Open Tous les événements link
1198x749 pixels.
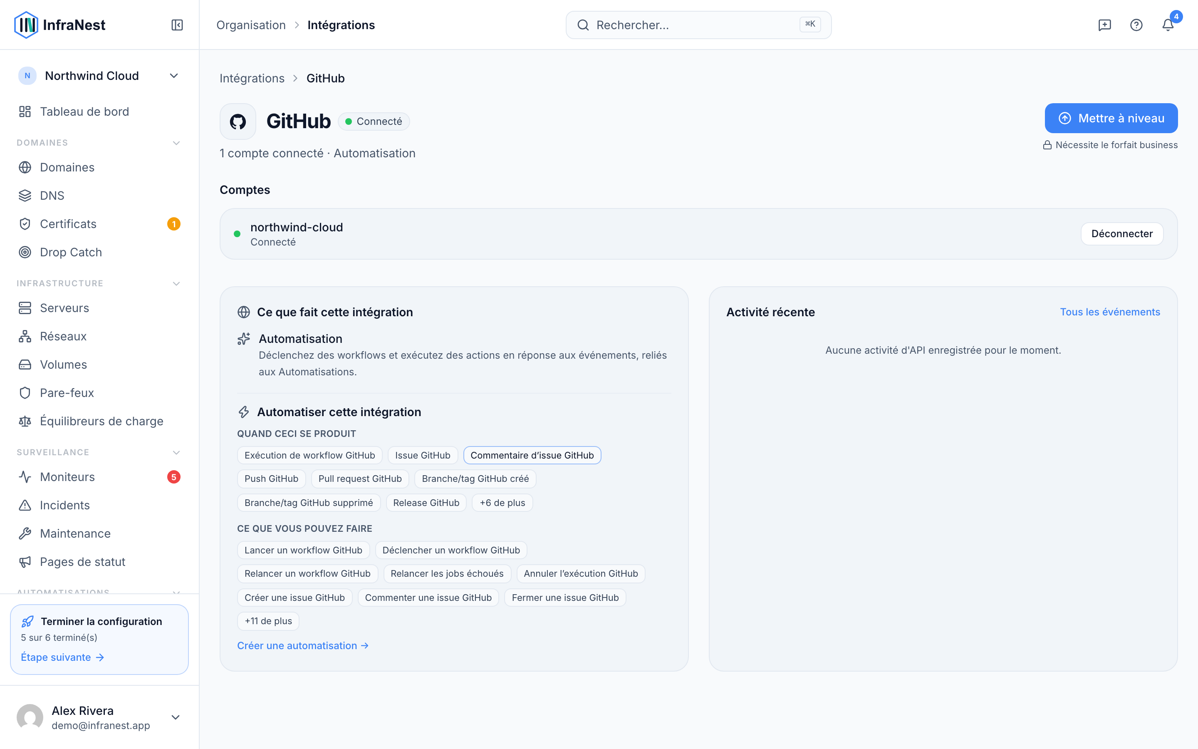point(1110,312)
